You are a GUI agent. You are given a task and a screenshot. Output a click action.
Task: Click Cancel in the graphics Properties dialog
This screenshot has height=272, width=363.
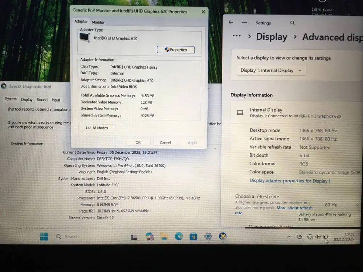point(165,142)
